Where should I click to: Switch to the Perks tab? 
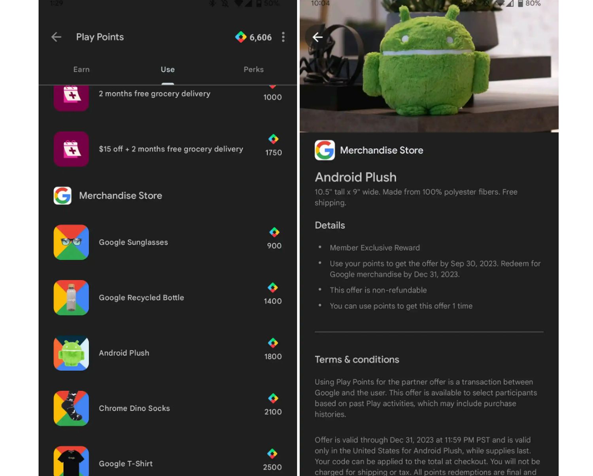(253, 70)
